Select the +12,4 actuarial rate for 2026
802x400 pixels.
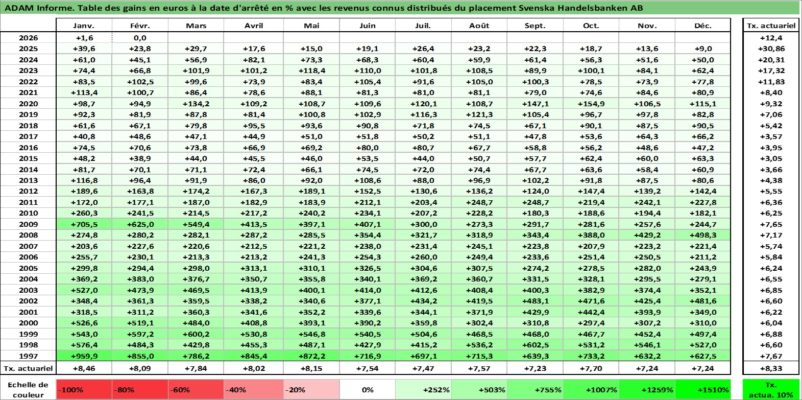771,38
